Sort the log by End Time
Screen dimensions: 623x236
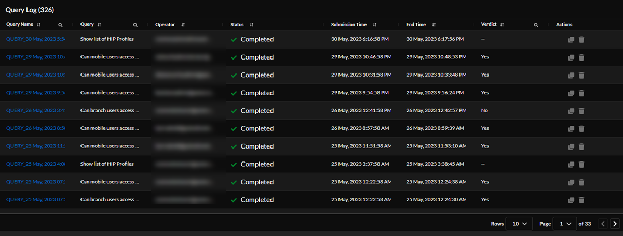434,25
